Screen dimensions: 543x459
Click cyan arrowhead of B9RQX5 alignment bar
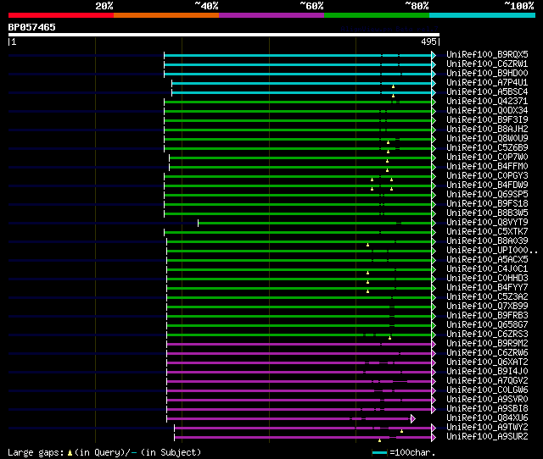coord(434,55)
